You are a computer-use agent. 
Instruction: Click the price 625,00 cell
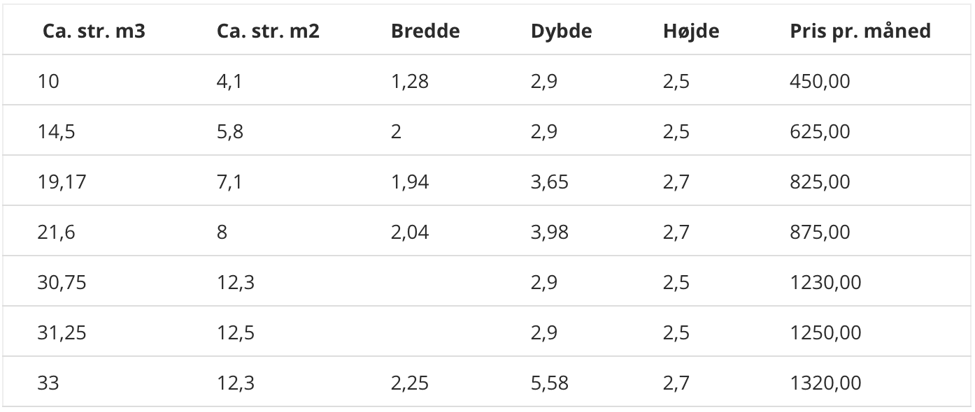820,132
